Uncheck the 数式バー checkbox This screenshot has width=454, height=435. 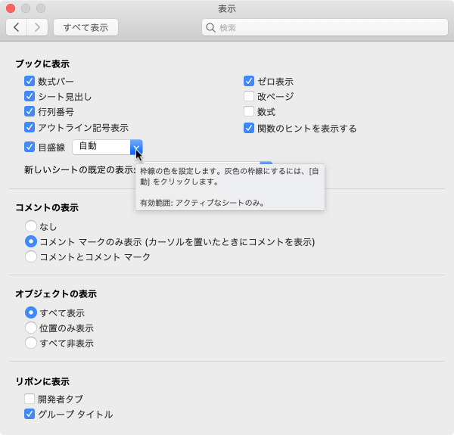[30, 81]
